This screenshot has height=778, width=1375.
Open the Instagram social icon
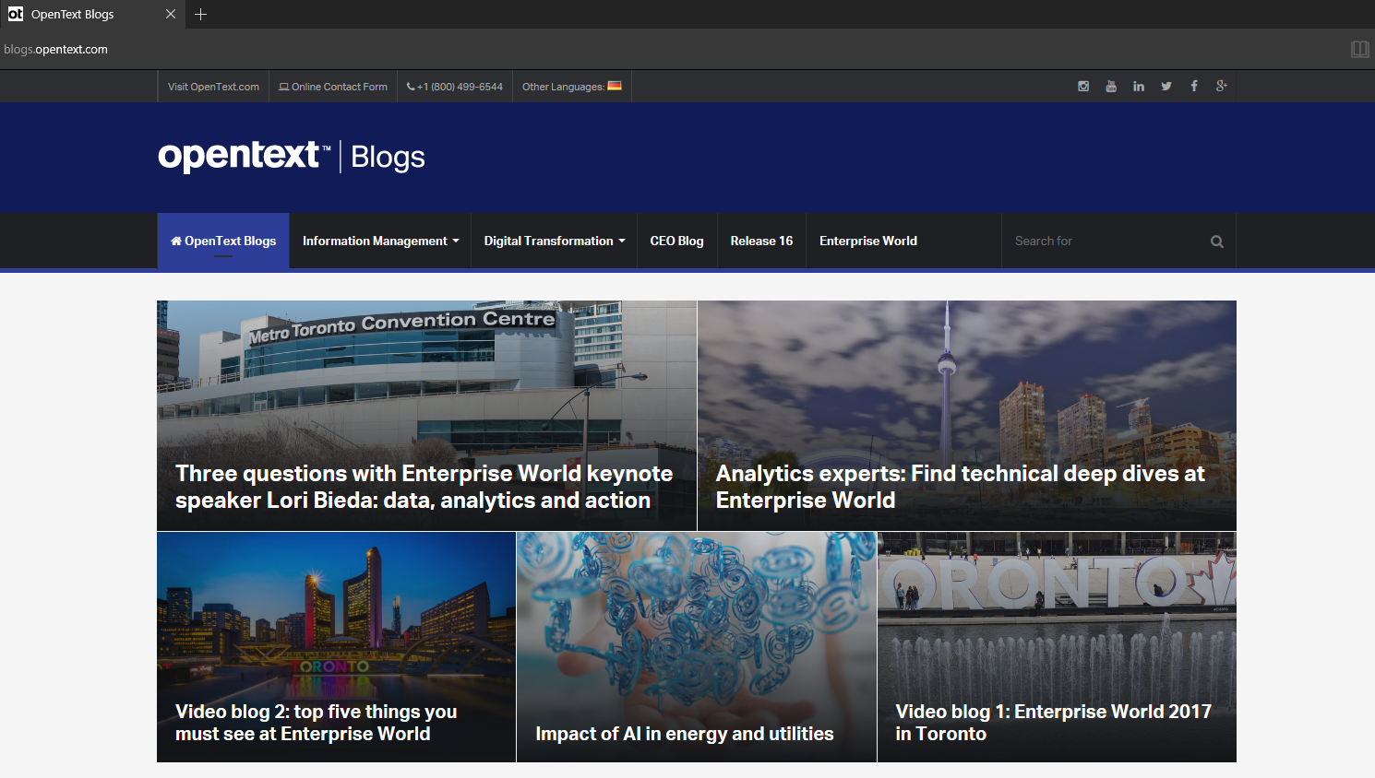(x=1083, y=86)
